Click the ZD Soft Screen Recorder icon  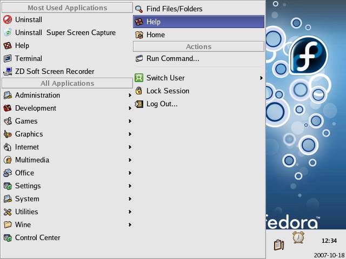8,71
